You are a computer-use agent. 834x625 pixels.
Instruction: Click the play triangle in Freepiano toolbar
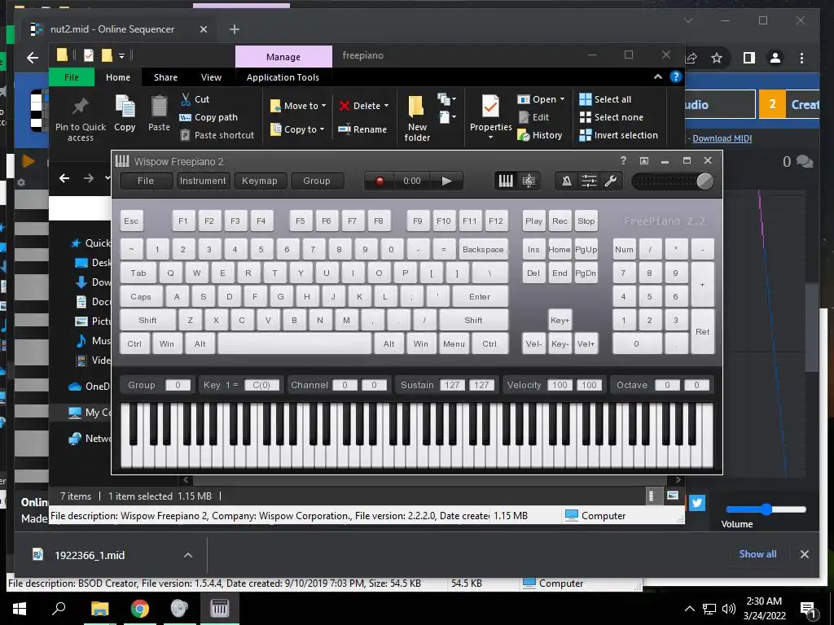click(447, 181)
